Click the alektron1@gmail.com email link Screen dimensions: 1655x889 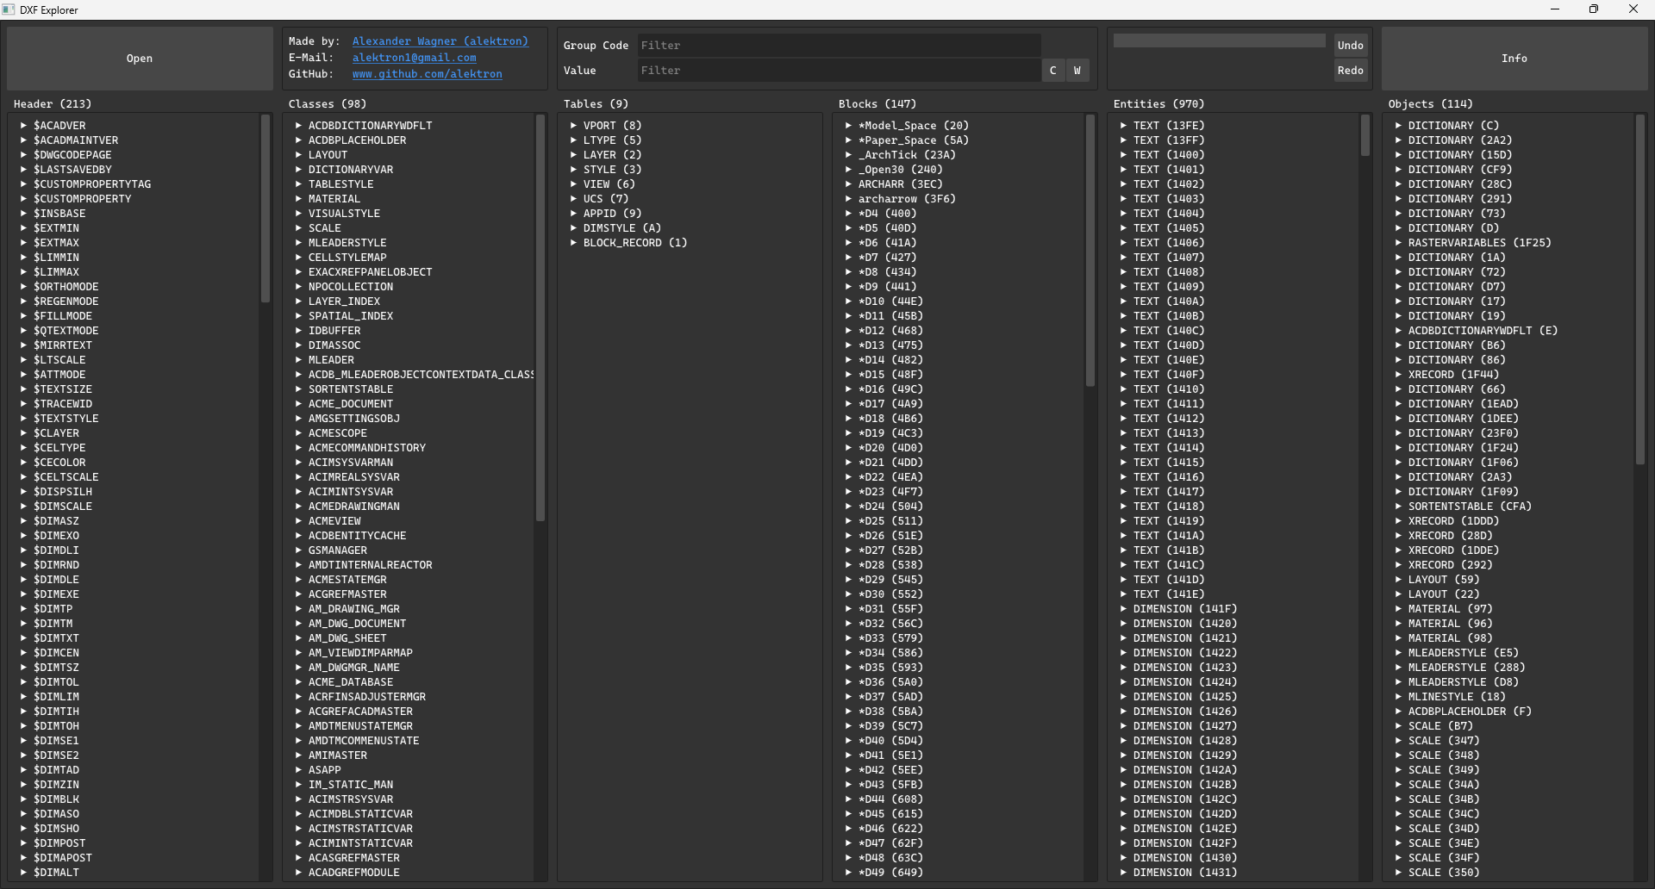pyautogui.click(x=414, y=58)
